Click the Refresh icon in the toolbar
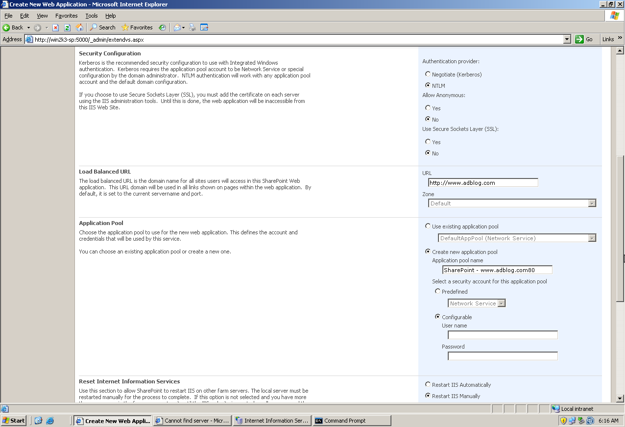Screen dimensions: 625x427 67,27
